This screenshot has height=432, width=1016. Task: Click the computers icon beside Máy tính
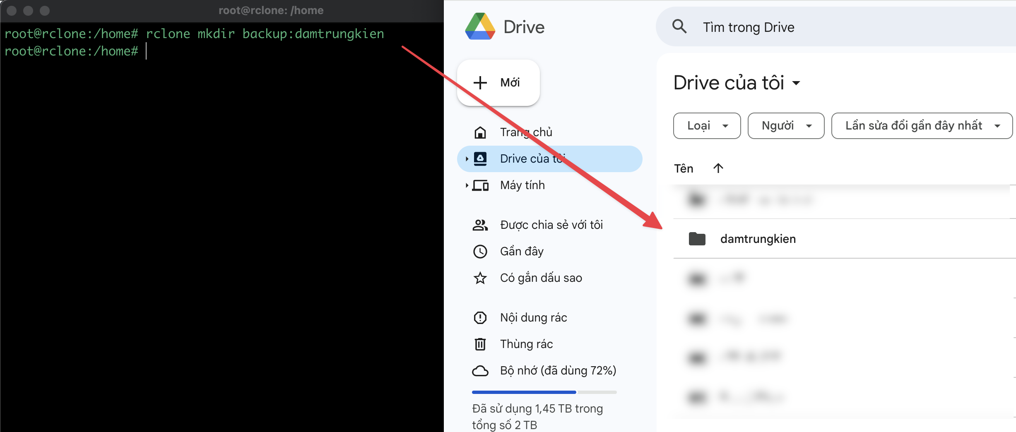point(481,185)
